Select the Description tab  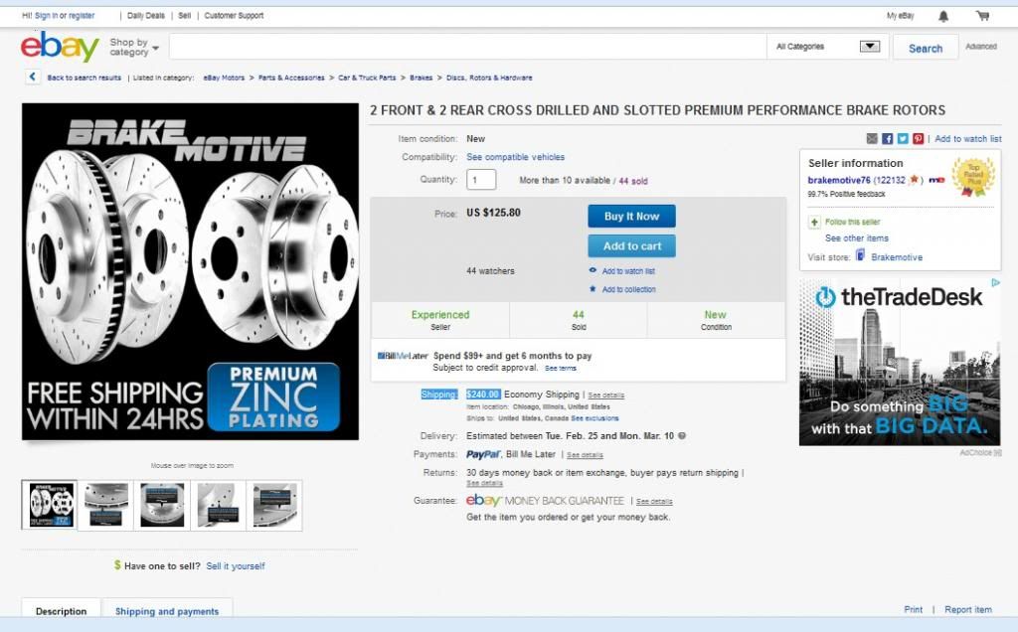[x=61, y=611]
